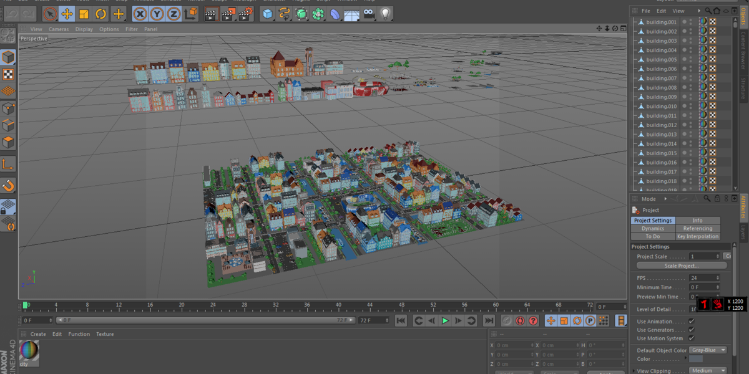Open the Material Manager Create menu

click(38, 334)
